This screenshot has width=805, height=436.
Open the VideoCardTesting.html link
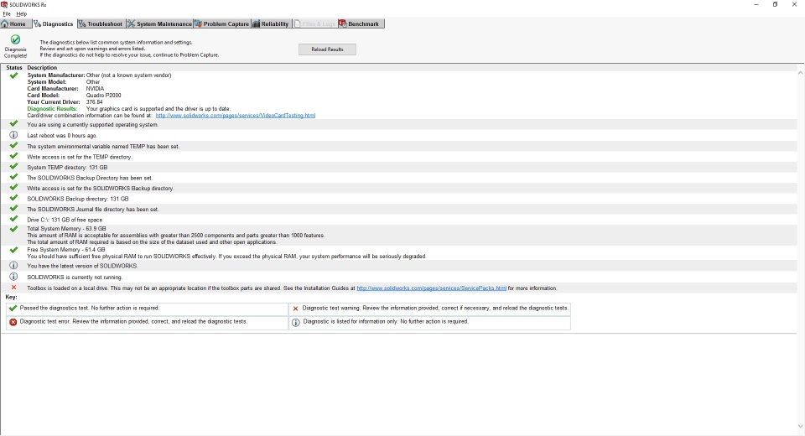(235, 116)
